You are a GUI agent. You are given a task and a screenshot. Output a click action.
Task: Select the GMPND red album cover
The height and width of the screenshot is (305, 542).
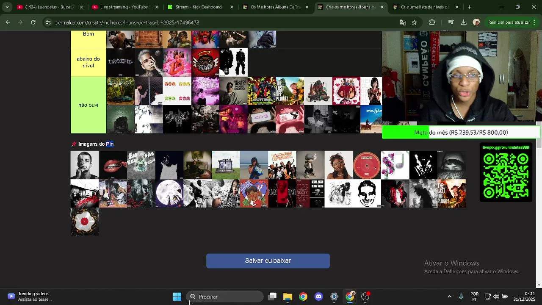pyautogui.click(x=205, y=62)
